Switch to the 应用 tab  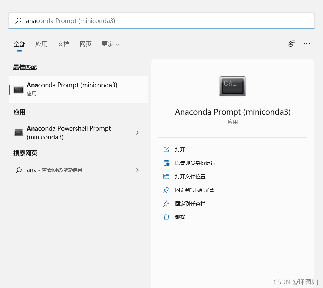click(x=41, y=44)
